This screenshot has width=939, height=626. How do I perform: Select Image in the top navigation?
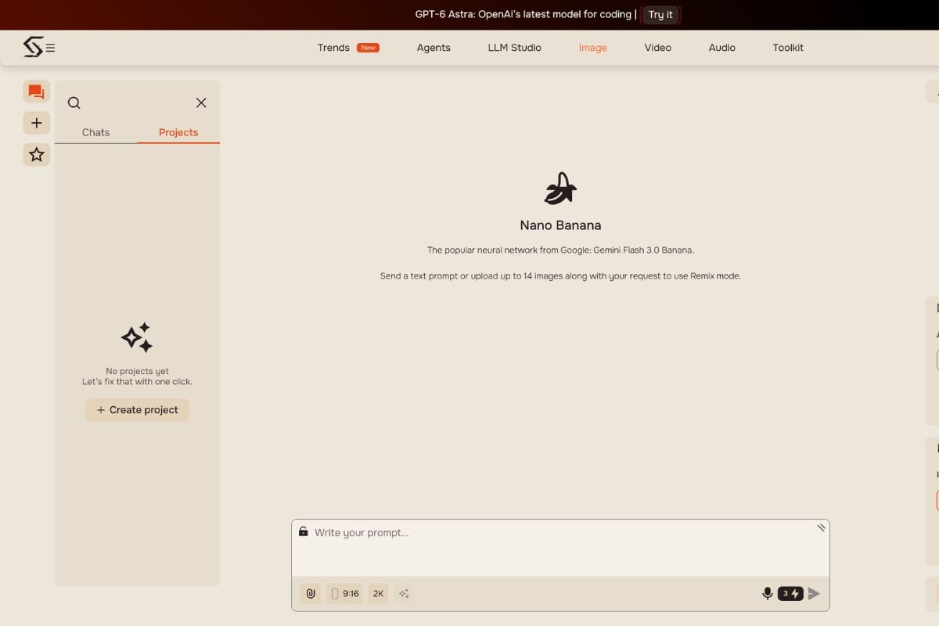[592, 48]
